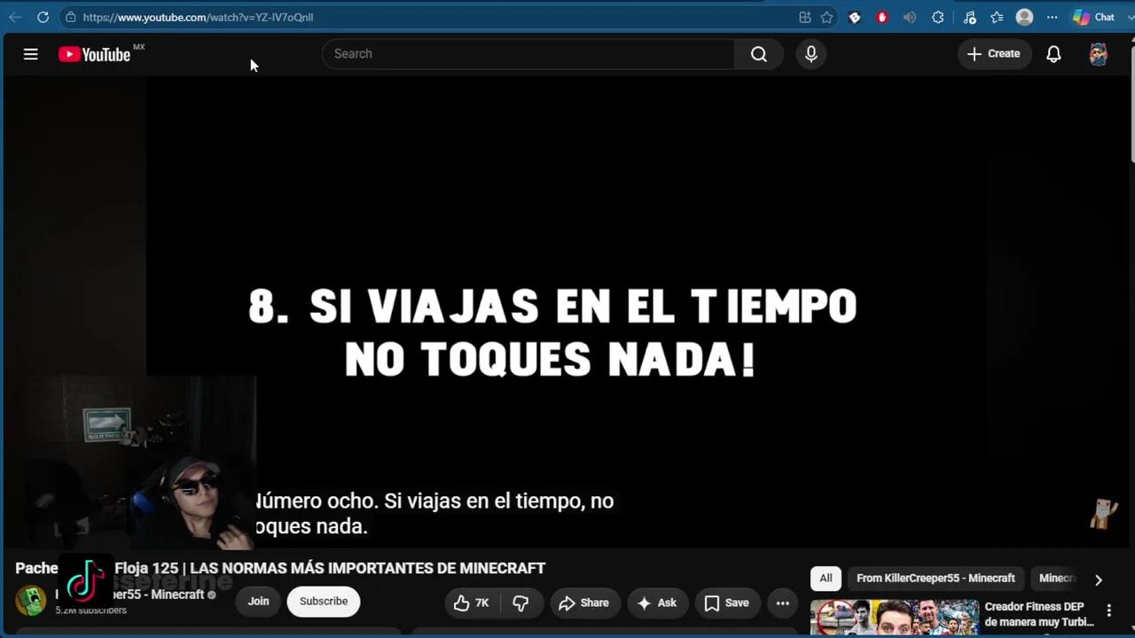Viewport: 1135px width, 638px height.
Task: Click the TikTok logo overlay
Action: (85, 580)
